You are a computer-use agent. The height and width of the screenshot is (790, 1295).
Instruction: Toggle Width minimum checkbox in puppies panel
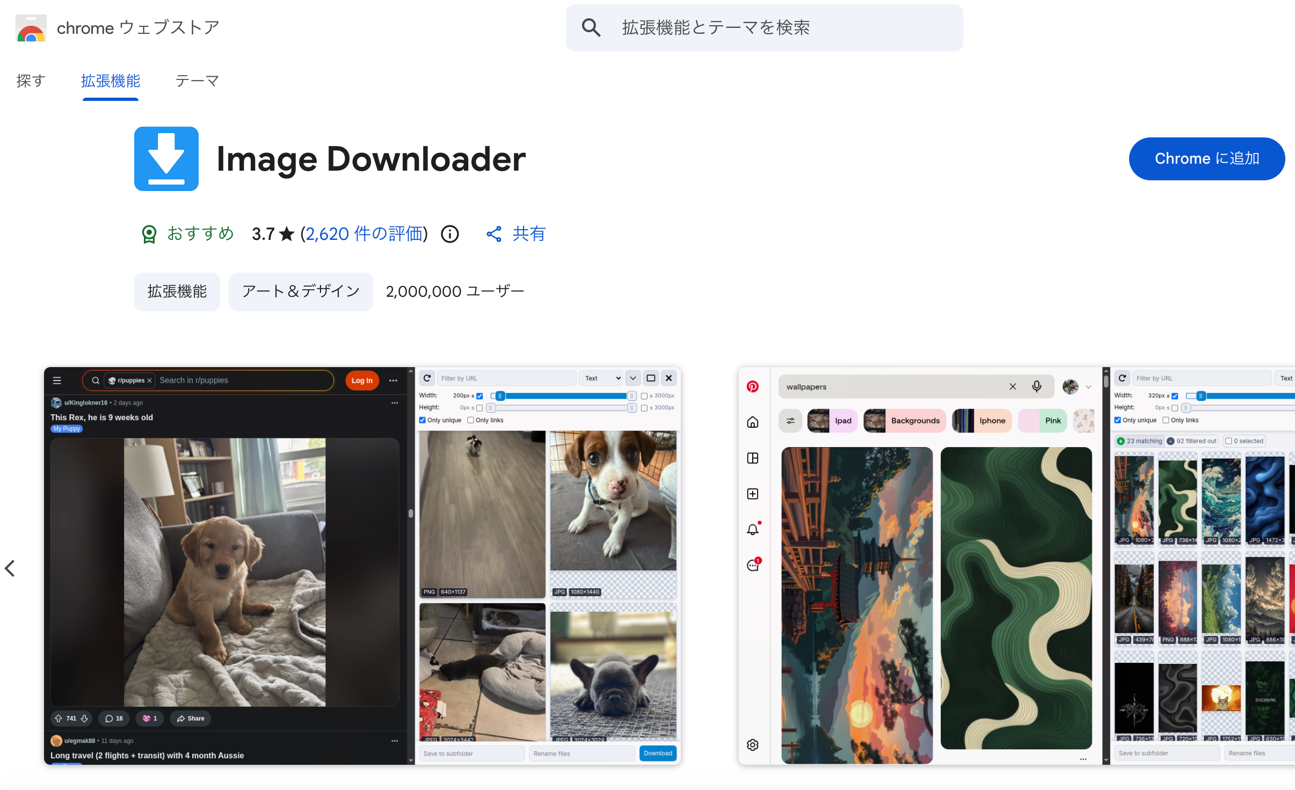click(x=479, y=396)
